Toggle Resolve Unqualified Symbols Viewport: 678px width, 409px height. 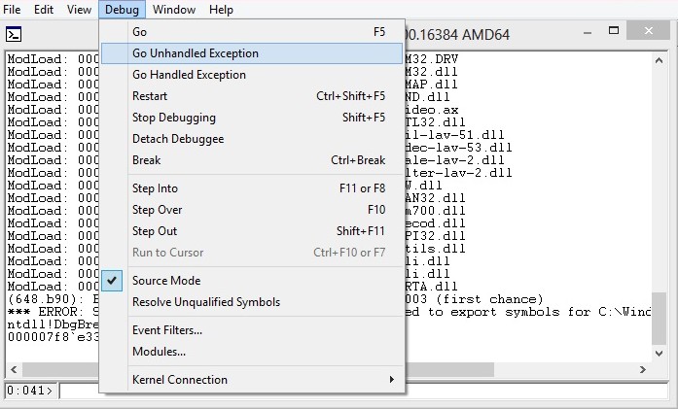click(205, 302)
